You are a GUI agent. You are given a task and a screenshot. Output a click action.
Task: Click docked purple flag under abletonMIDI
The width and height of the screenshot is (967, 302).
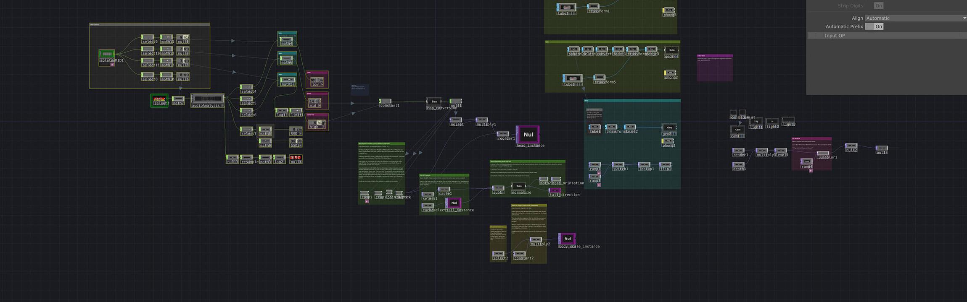[112, 65]
